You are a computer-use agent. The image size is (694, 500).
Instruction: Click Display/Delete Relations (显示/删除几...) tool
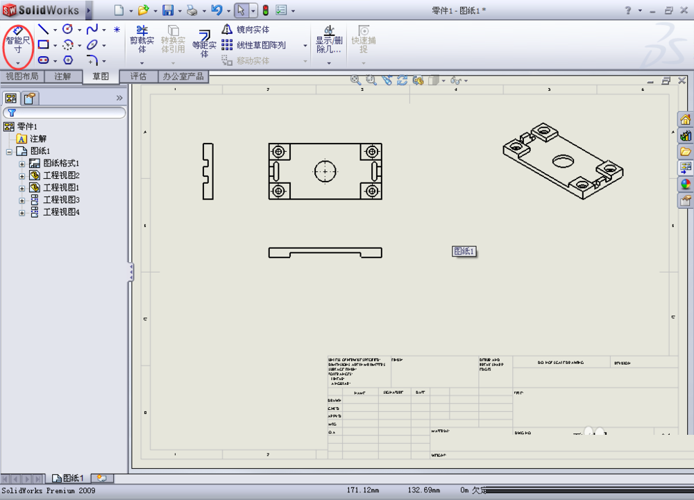tap(329, 40)
